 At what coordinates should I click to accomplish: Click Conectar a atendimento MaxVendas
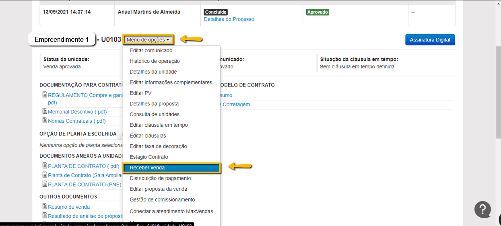coord(171,211)
